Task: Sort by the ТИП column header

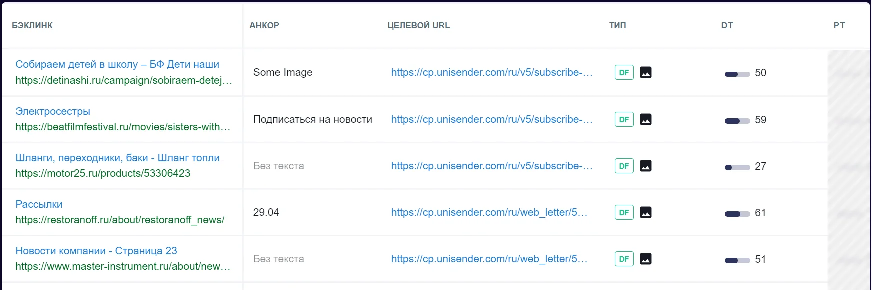Action: tap(617, 25)
